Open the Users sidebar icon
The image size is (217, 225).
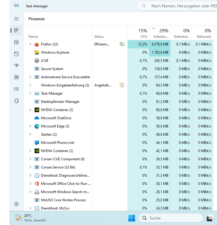[x=16, y=77]
